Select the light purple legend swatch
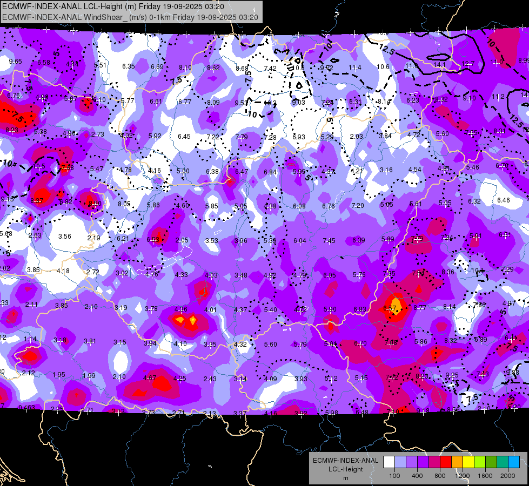This screenshot has height=486, width=529. click(412, 462)
